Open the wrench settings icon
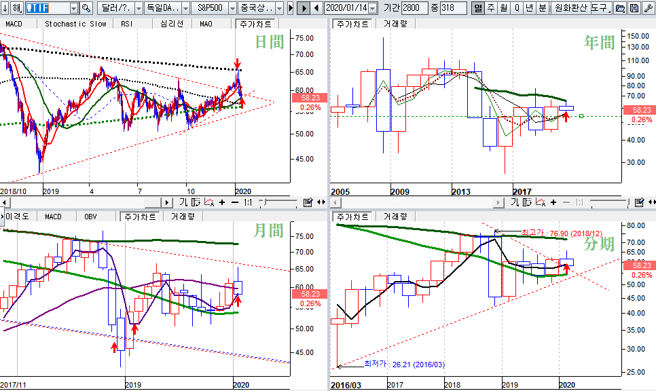Image resolution: width=656 pixels, height=391 pixels. pos(649,7)
